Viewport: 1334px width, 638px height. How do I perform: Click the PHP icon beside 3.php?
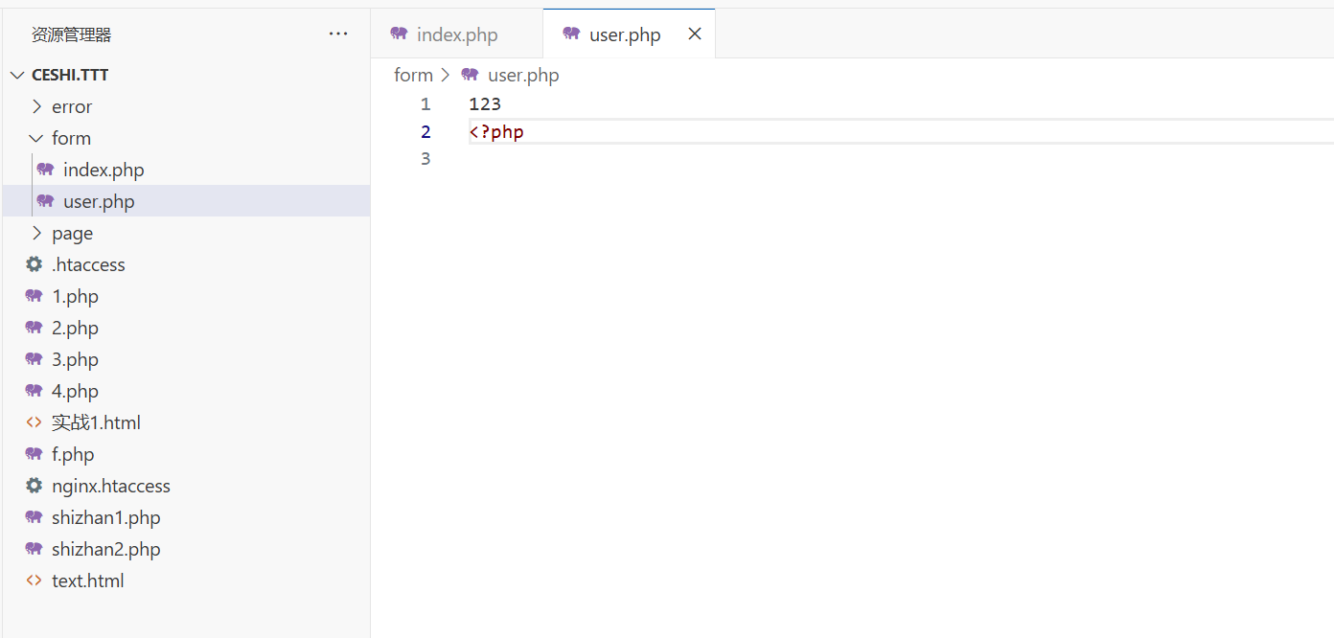tap(34, 359)
